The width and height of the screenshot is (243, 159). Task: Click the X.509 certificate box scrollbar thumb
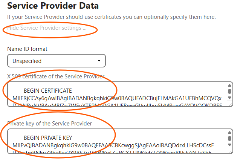click(x=229, y=91)
